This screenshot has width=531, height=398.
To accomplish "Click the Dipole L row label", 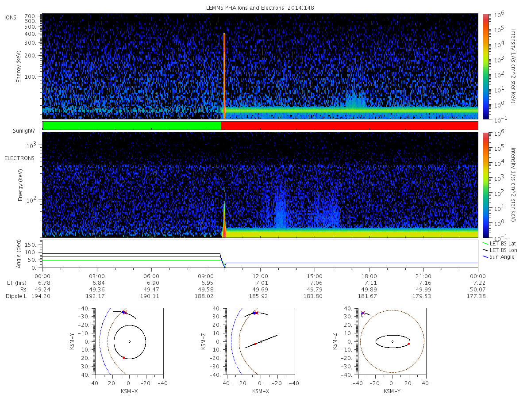I will pos(16,296).
